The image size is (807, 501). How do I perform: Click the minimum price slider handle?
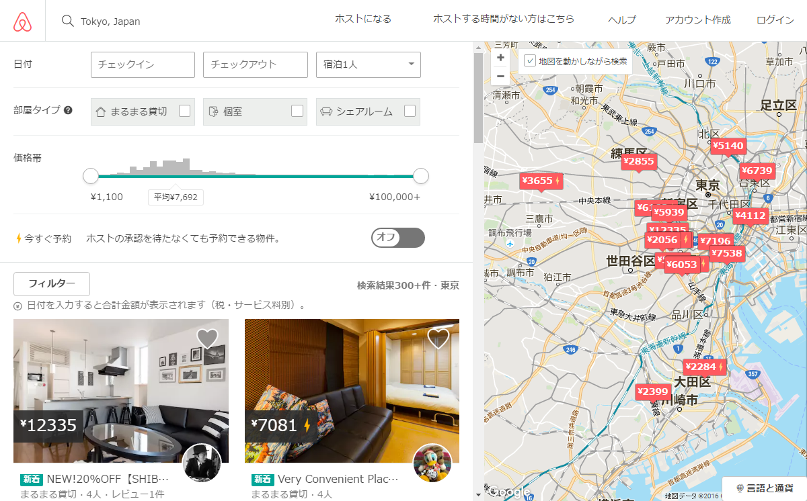(91, 176)
